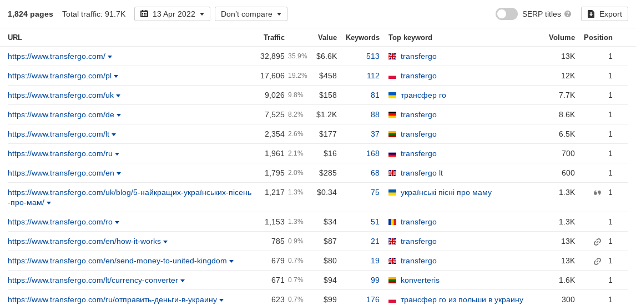The width and height of the screenshot is (636, 305).
Task: Open the 13 Apr 2022 date picker
Action: 172,14
